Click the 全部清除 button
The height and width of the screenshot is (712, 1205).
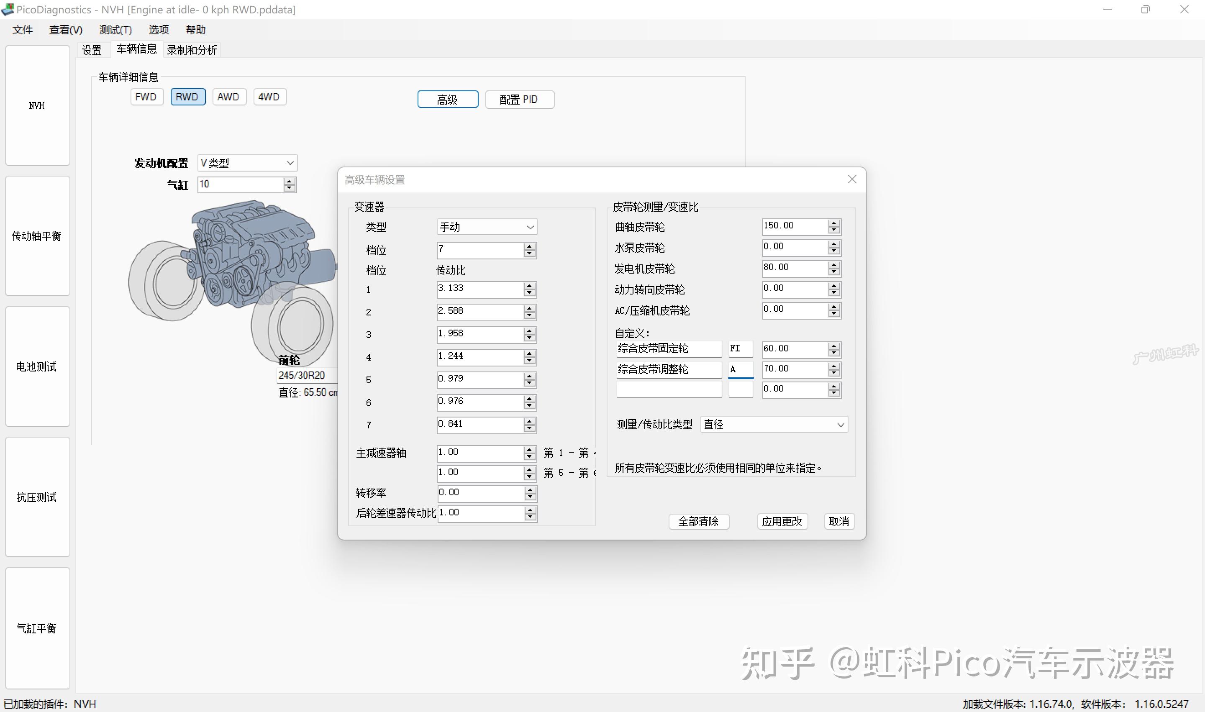699,522
